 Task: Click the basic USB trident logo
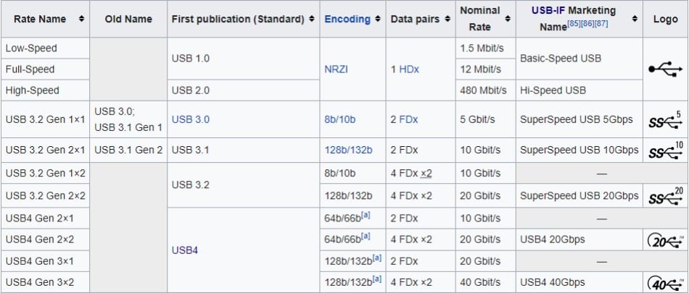click(x=665, y=69)
